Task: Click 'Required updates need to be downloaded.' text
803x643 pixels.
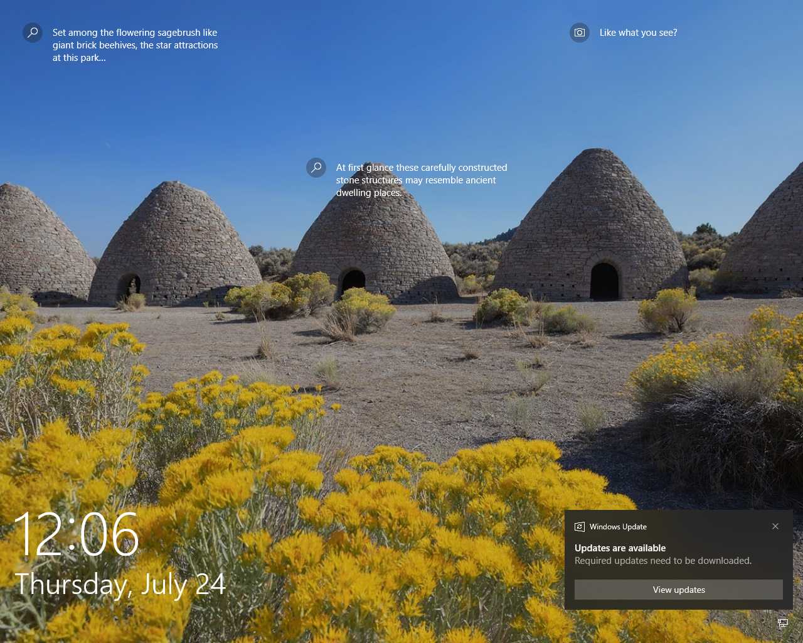Action: (662, 561)
